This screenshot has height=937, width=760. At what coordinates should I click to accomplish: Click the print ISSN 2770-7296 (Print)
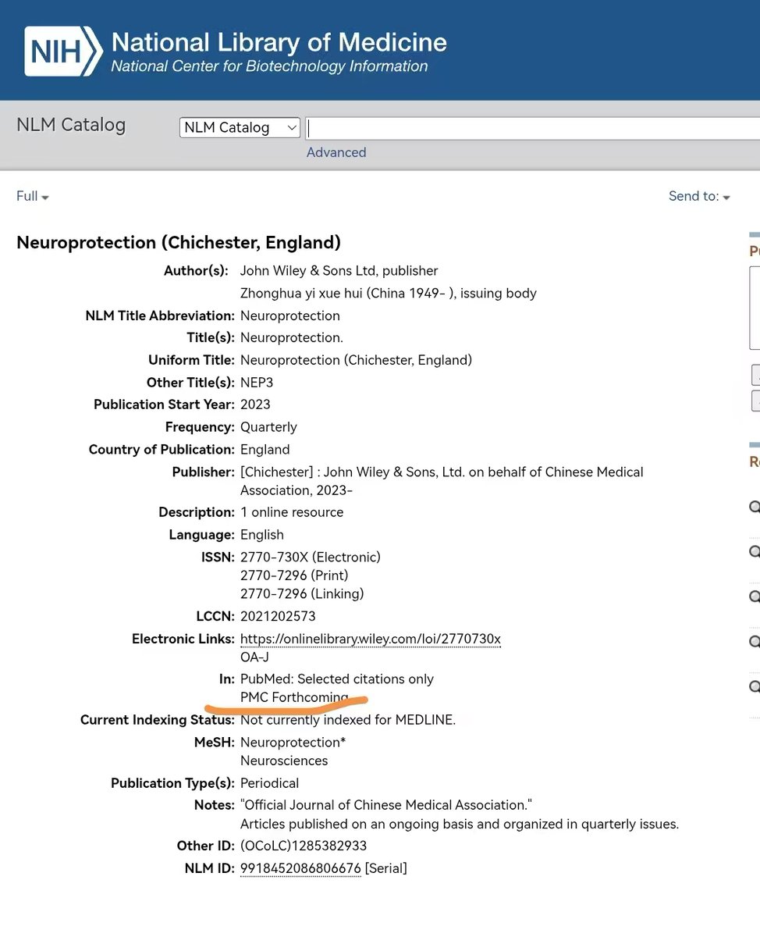[294, 575]
